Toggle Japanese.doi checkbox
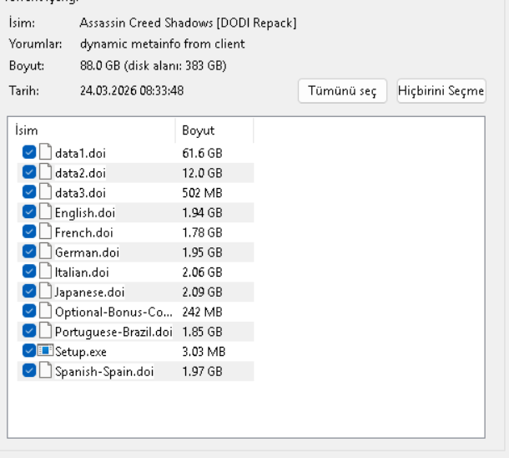This screenshot has width=509, height=458. tap(29, 291)
